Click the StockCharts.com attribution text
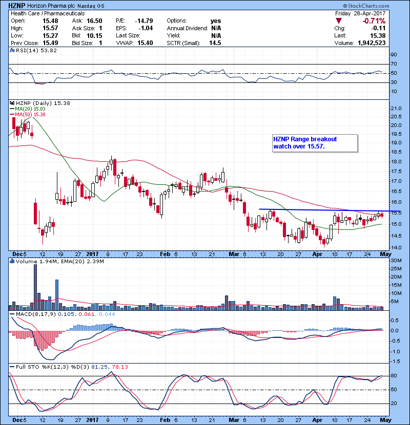 click(366, 6)
